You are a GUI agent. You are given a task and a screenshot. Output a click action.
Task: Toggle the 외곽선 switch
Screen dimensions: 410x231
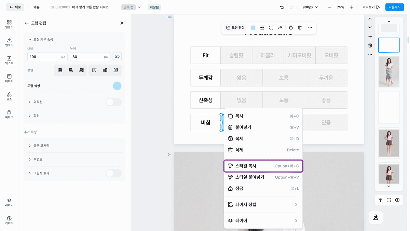pos(113,102)
